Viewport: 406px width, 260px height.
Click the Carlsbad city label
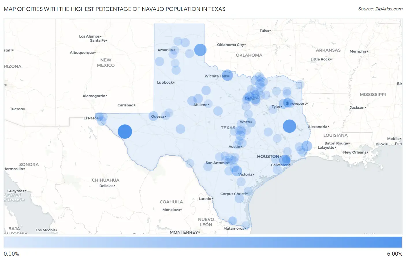[126, 105]
